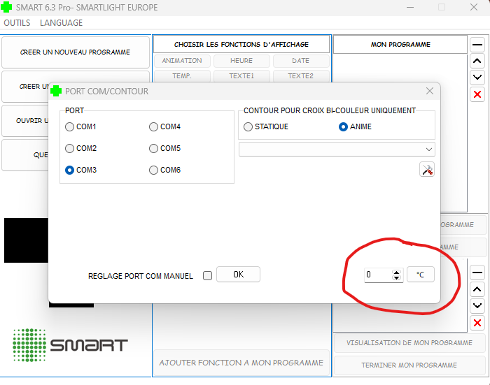Click the green cross app icon in title bar
This screenshot has width=490, height=385.
pyautogui.click(x=6, y=7)
